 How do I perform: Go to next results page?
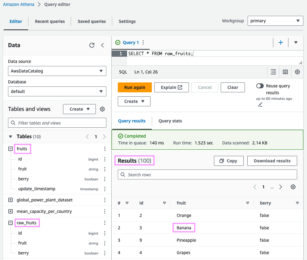[281, 187]
